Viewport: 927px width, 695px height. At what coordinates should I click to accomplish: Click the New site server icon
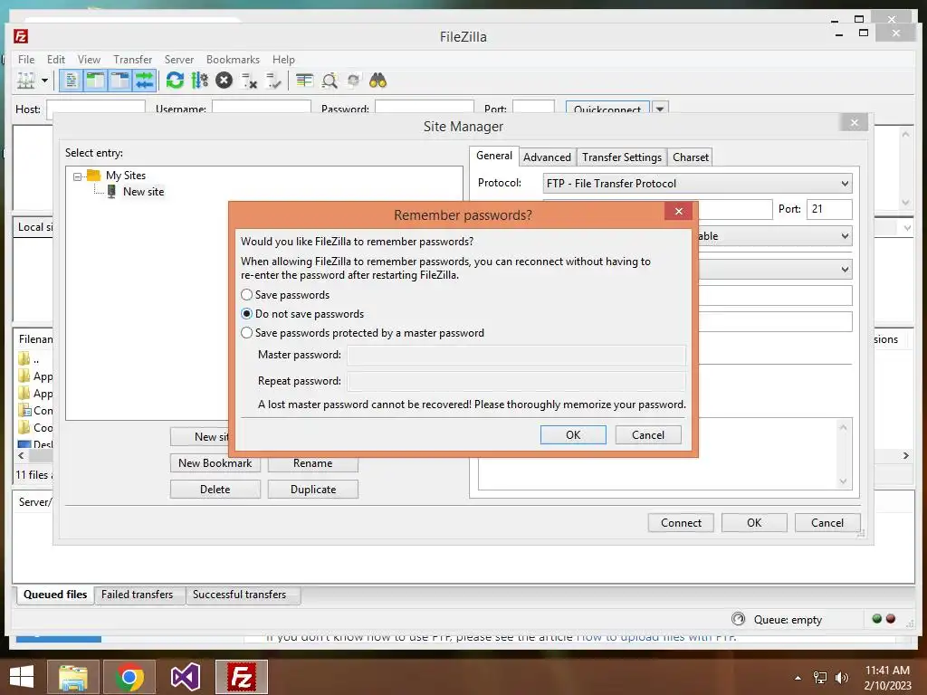coord(111,192)
